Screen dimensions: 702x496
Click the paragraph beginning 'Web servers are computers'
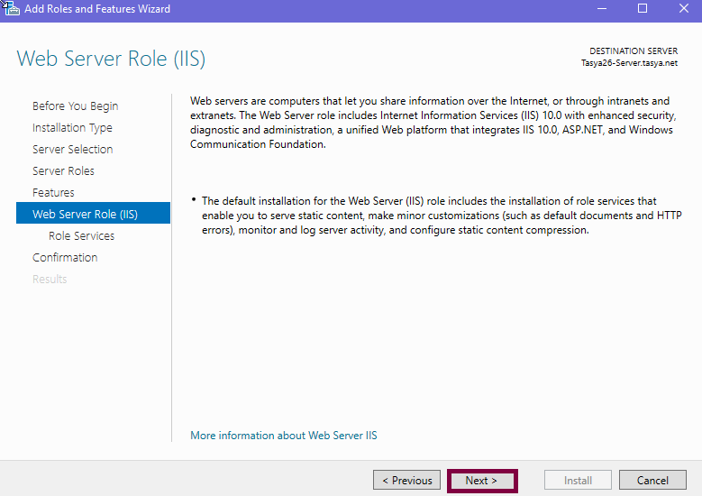pyautogui.click(x=433, y=123)
